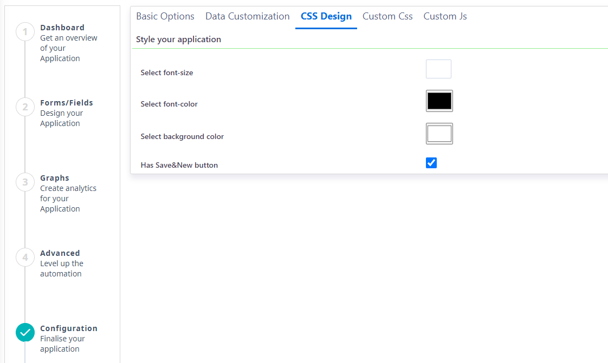608x363 pixels.
Task: Click the Configuration step title
Action: click(69, 328)
